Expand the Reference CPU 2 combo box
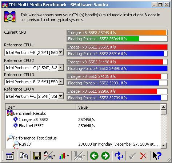 pyautogui.click(x=61, y=67)
